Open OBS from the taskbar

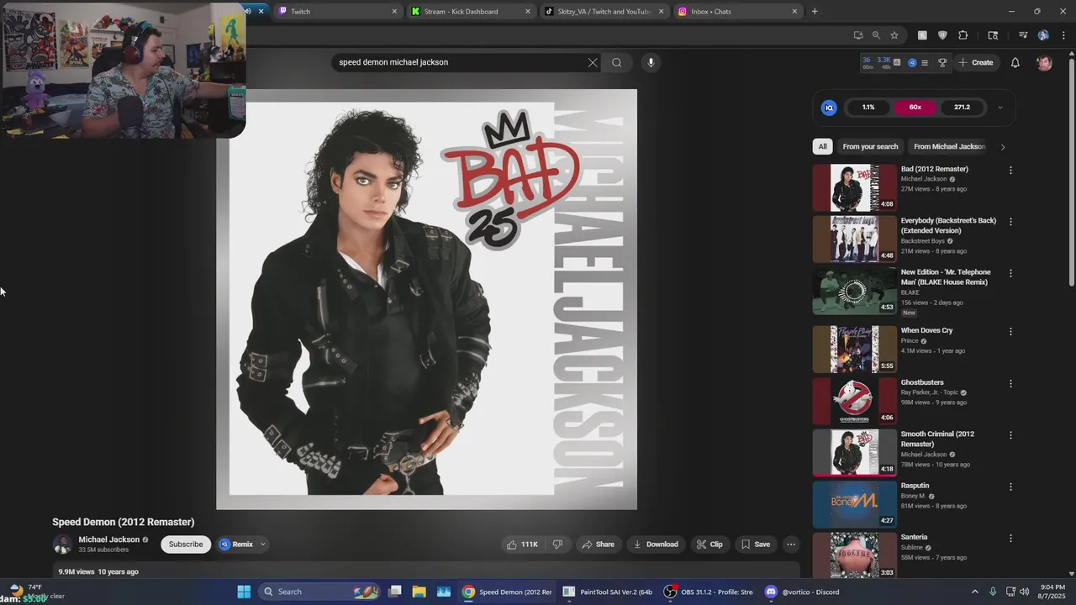tap(709, 592)
